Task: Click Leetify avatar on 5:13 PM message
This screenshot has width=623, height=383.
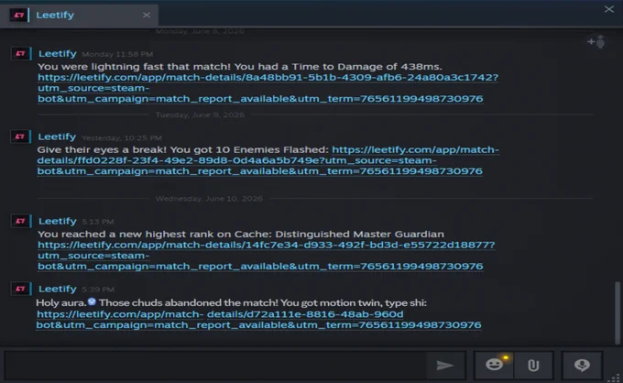Action: (x=21, y=221)
